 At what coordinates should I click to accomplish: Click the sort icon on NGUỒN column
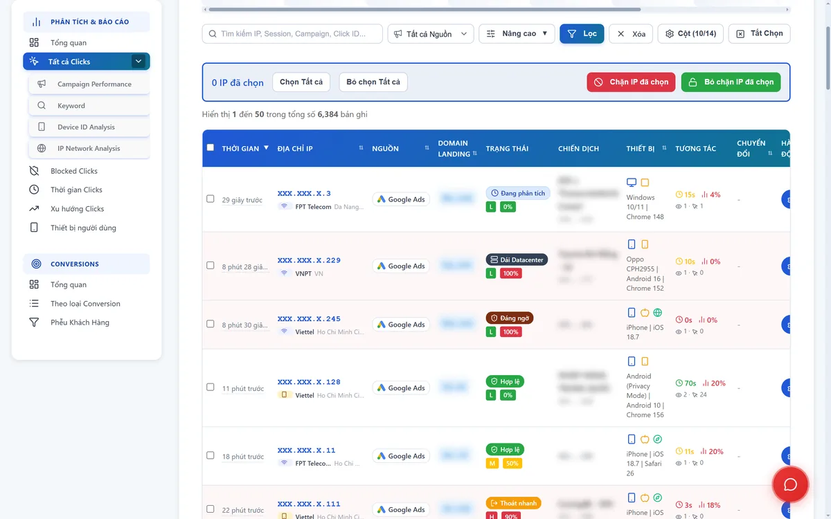pyautogui.click(x=426, y=148)
